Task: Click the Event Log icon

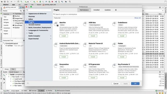Action: click(156, 91)
